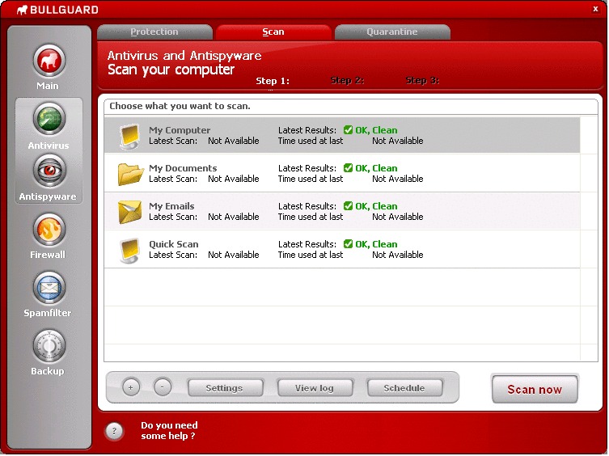The height and width of the screenshot is (456, 609).
Task: Open the Backup safe dial icon
Action: (x=49, y=346)
